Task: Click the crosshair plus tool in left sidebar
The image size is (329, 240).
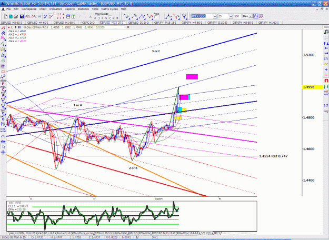Action: [x=3, y=152]
